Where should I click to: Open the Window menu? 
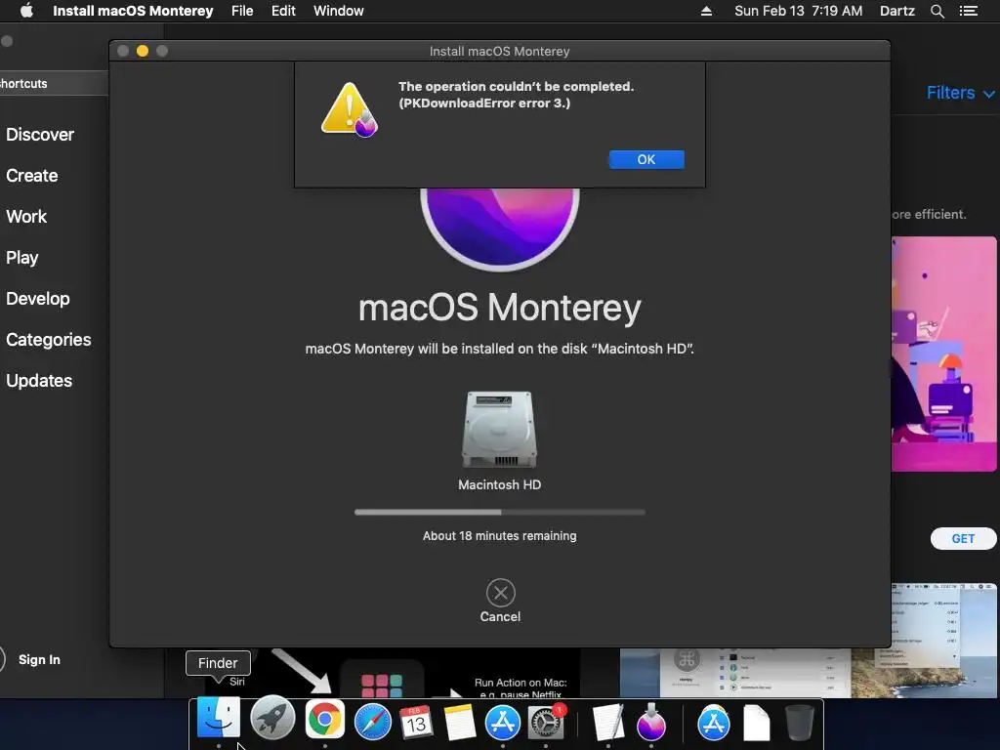339,11
